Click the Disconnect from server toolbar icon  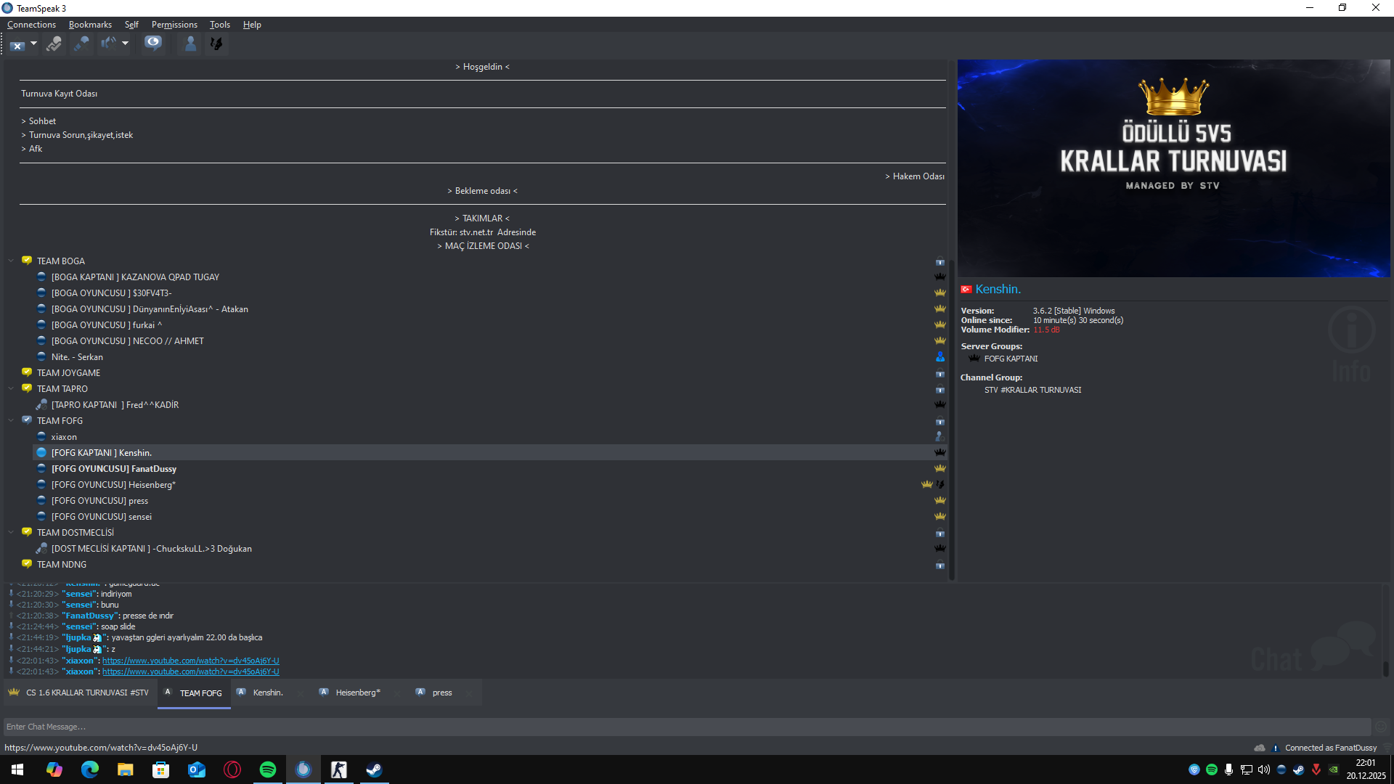coord(17,44)
